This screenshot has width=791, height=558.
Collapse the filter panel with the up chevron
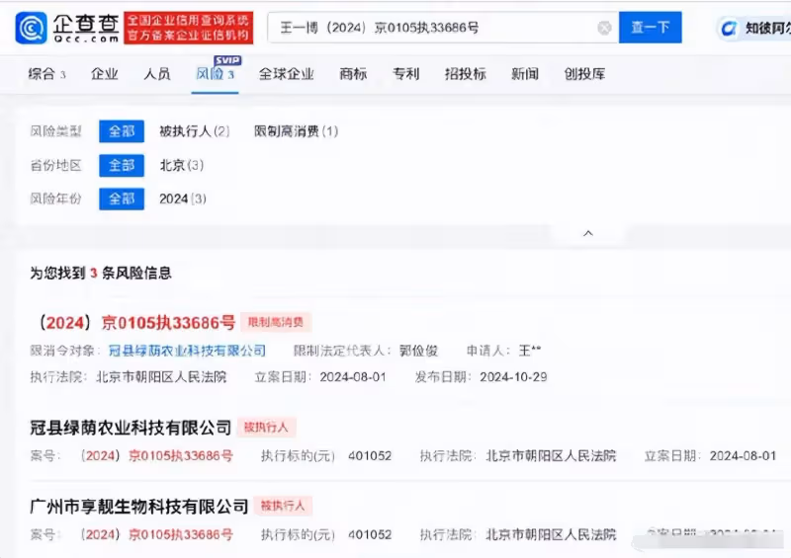pos(588,233)
